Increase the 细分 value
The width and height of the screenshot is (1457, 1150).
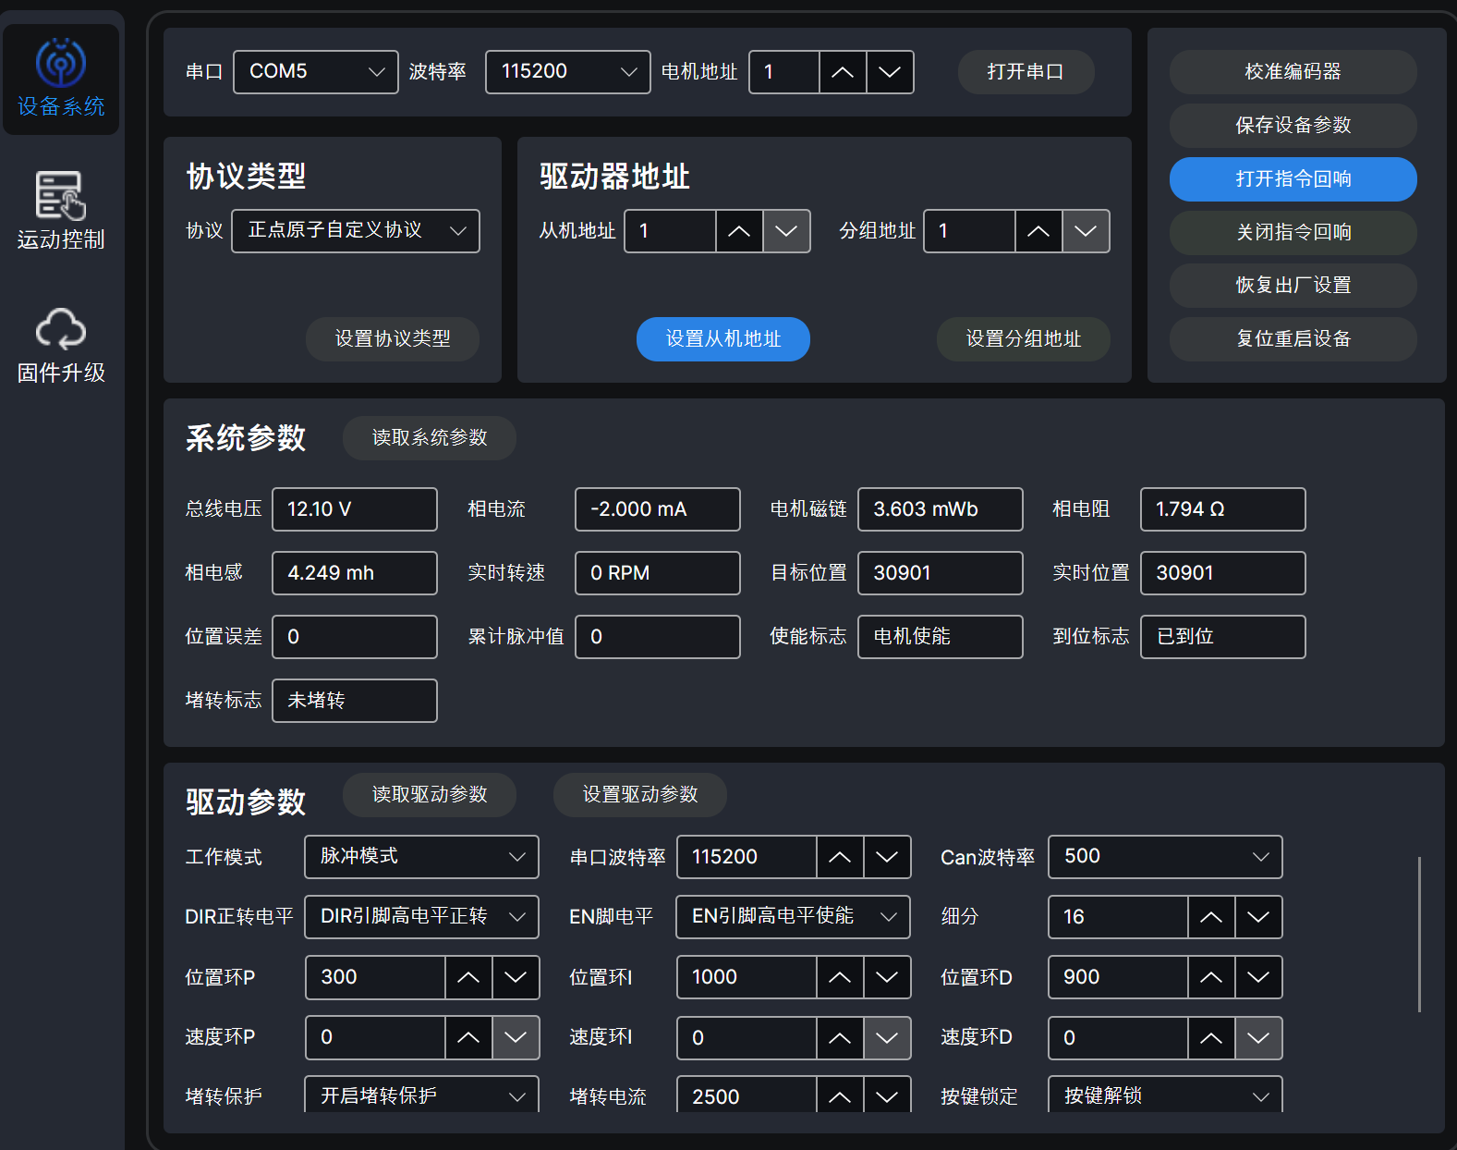(x=1211, y=917)
